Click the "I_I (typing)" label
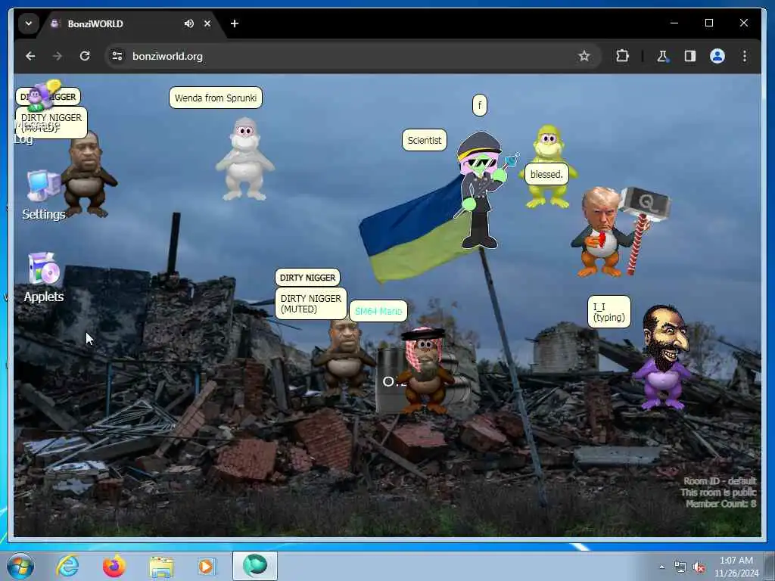The image size is (775, 581). pyautogui.click(x=609, y=312)
